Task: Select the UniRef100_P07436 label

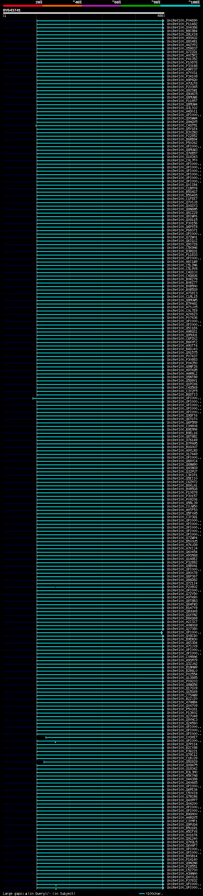Action: (x=182, y=318)
